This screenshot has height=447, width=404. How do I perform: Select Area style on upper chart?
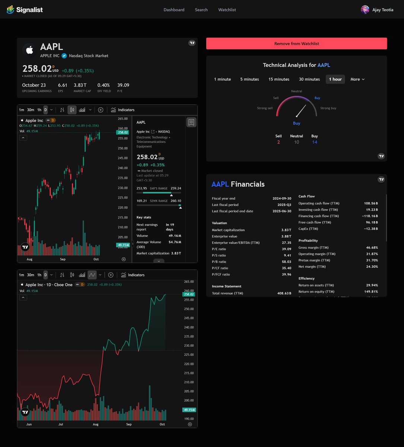pyautogui.click(x=82, y=110)
